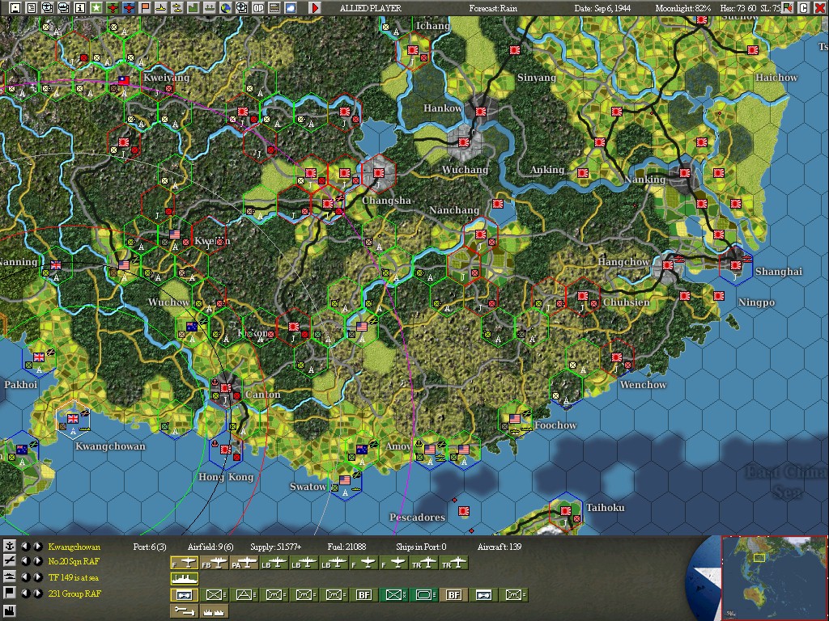Select the Japanese unit at Changsha
The image size is (829, 621).
click(379, 174)
